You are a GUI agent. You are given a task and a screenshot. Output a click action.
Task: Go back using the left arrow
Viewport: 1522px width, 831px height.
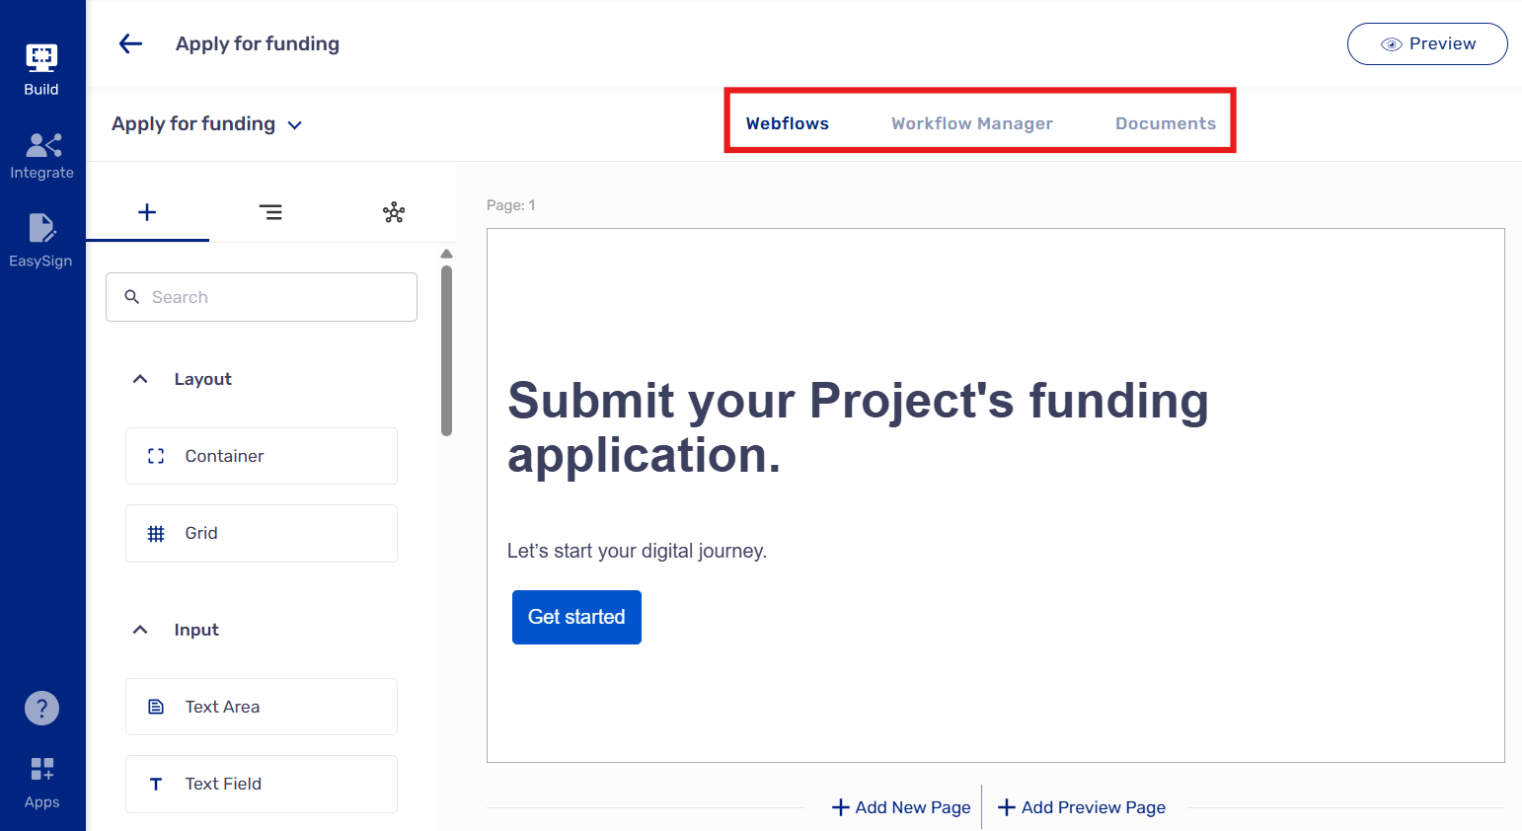click(130, 43)
